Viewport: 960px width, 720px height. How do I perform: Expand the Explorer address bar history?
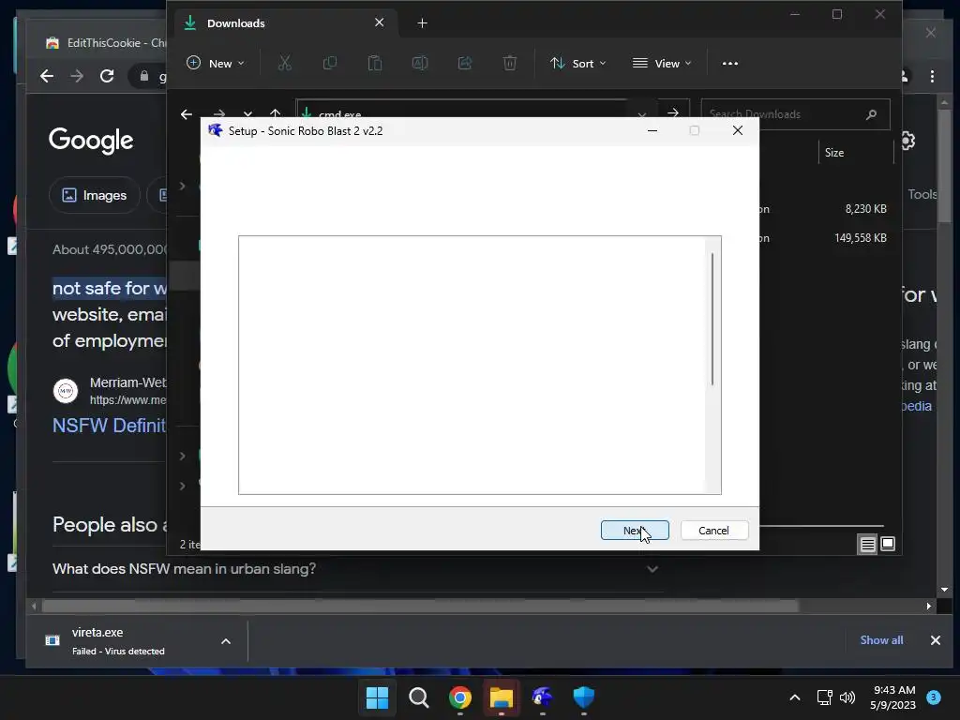(x=641, y=114)
